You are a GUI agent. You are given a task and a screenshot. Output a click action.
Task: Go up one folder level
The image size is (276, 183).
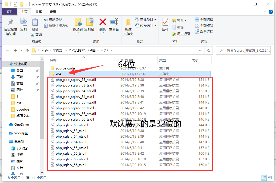[27, 51]
